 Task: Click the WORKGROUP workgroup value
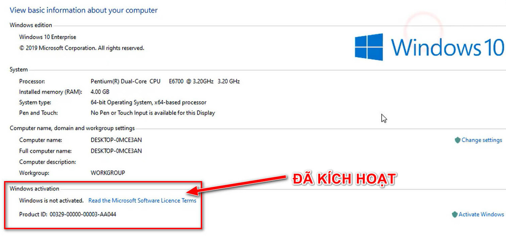tap(108, 173)
